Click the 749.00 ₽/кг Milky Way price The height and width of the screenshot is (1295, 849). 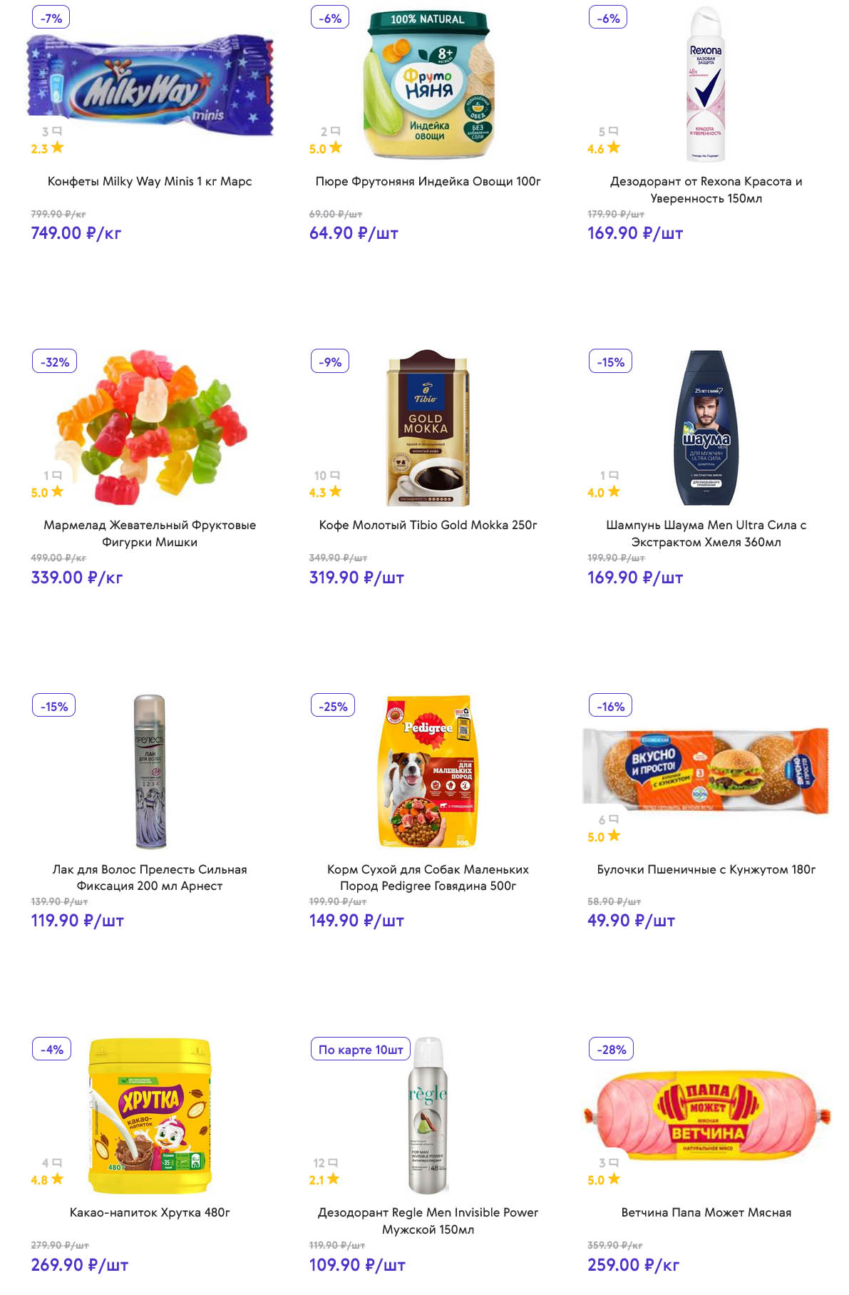76,233
